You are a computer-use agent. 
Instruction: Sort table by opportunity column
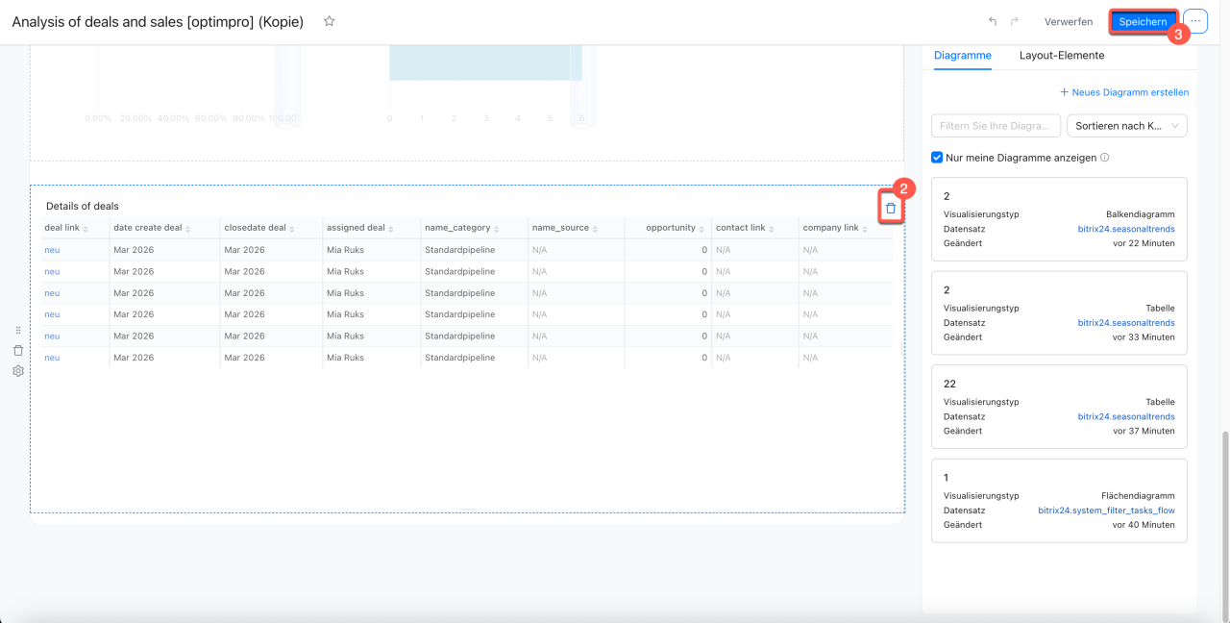coord(671,228)
